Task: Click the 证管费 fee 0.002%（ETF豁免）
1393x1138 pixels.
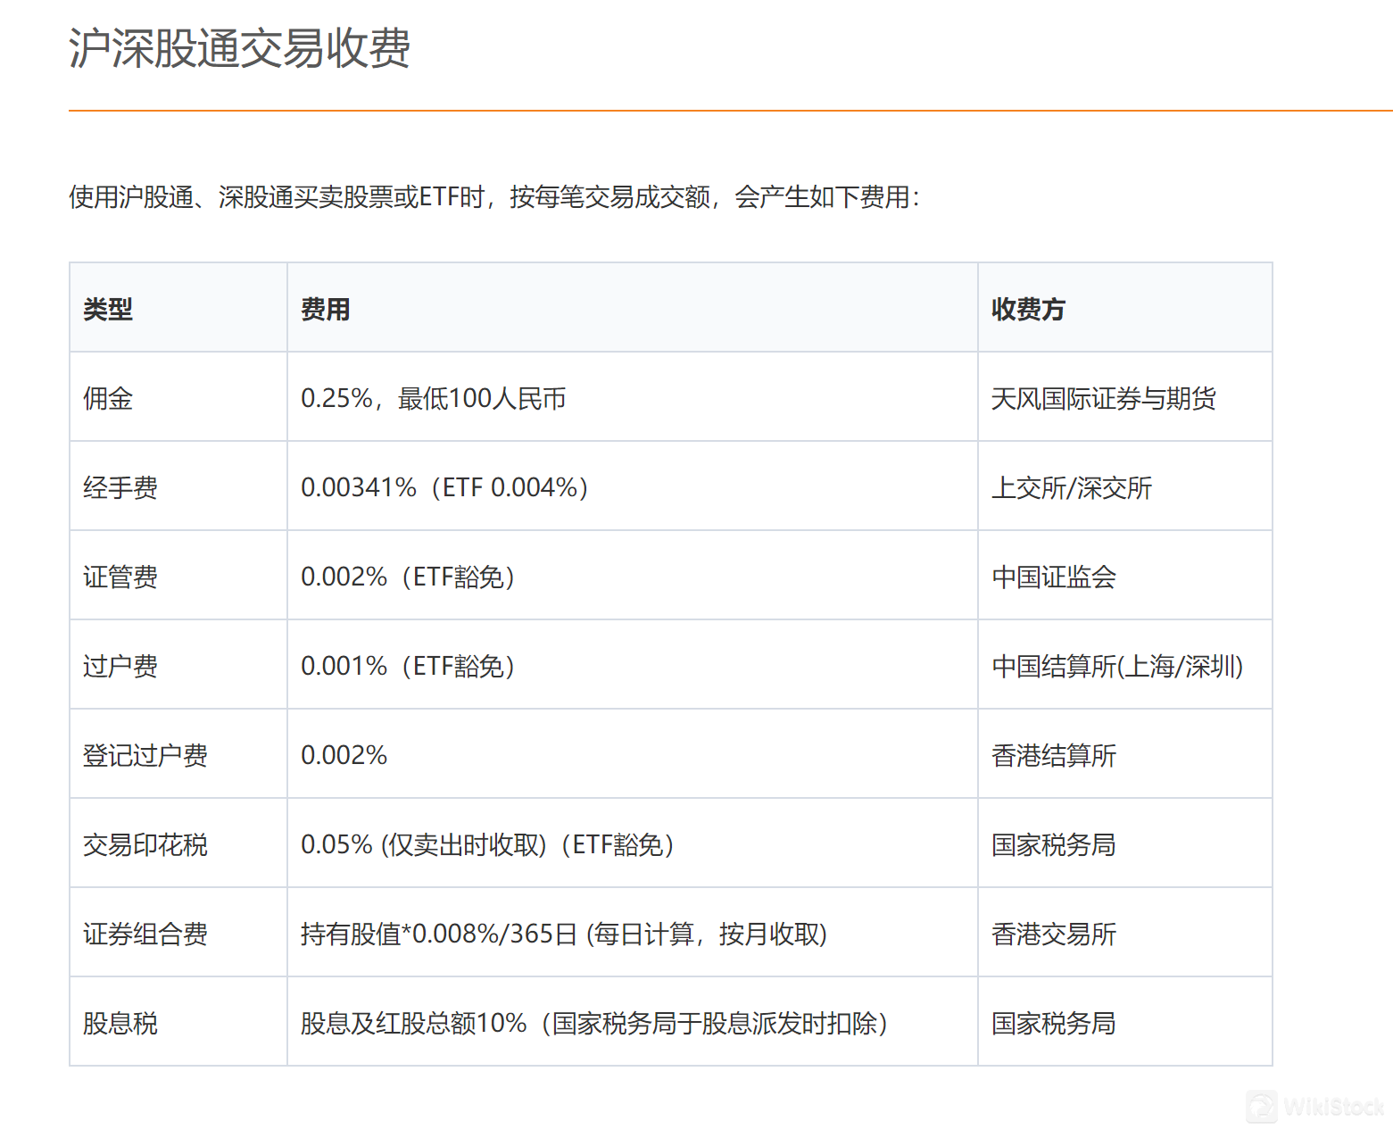Action: [408, 577]
